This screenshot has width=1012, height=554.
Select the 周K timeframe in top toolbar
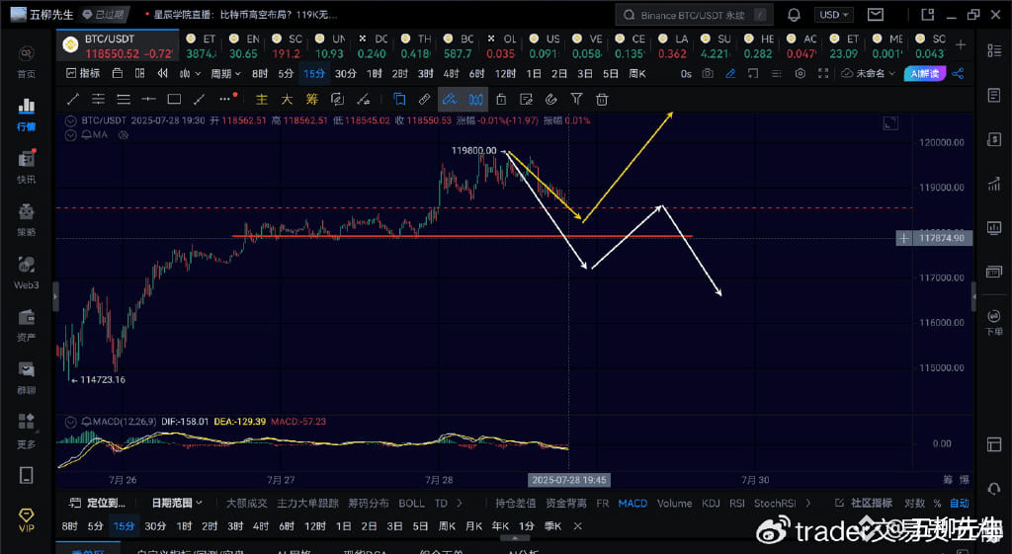click(637, 73)
